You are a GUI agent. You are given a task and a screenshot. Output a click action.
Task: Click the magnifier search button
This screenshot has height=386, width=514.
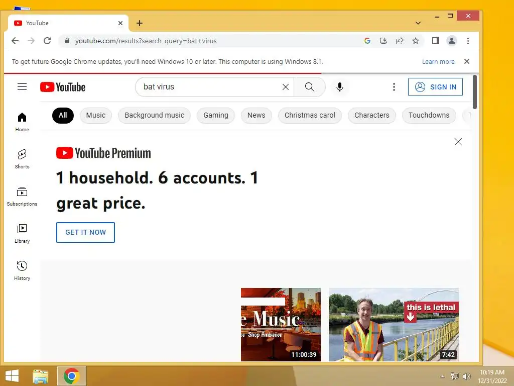(309, 86)
